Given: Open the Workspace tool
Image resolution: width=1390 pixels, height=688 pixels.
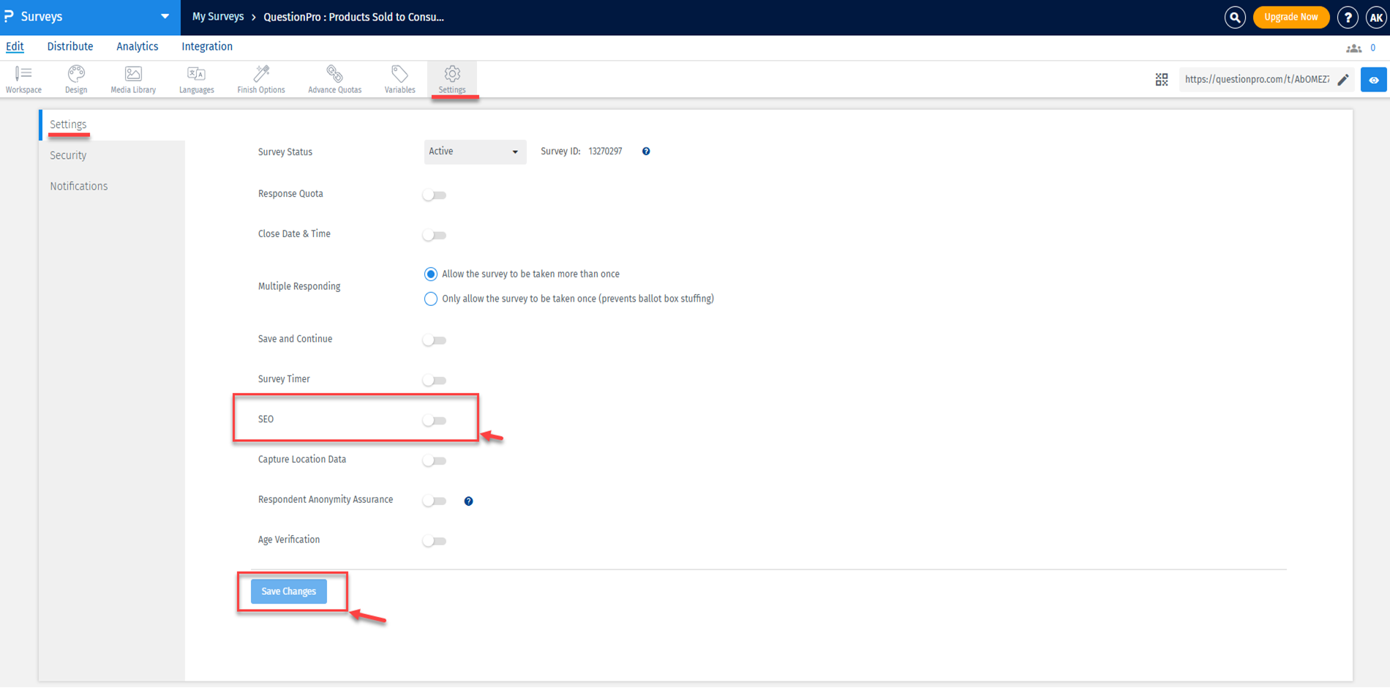Looking at the screenshot, I should 23,79.
